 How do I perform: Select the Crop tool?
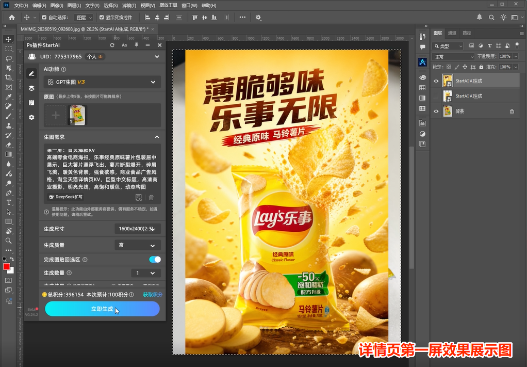[8, 77]
